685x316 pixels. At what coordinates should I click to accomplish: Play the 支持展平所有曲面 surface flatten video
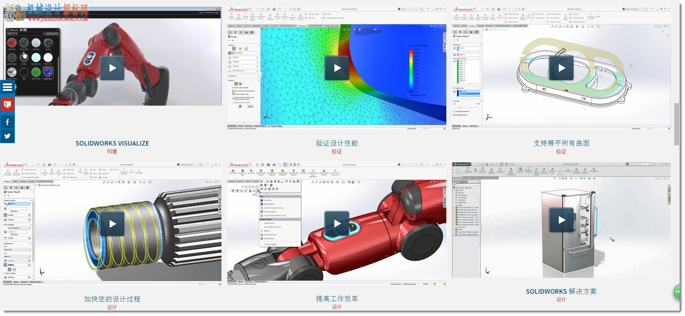pos(561,68)
